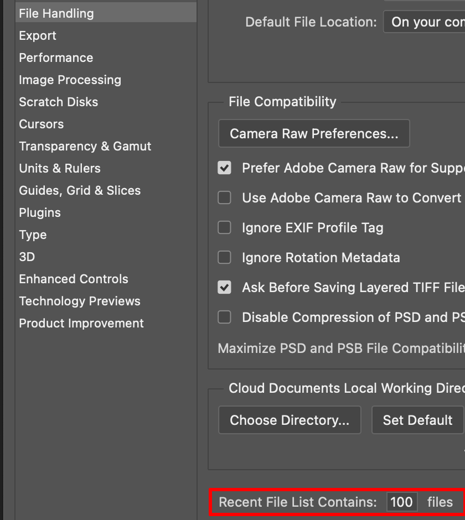Enable Use Adobe Camera Raw to Convert
The width and height of the screenshot is (465, 520).
224,197
